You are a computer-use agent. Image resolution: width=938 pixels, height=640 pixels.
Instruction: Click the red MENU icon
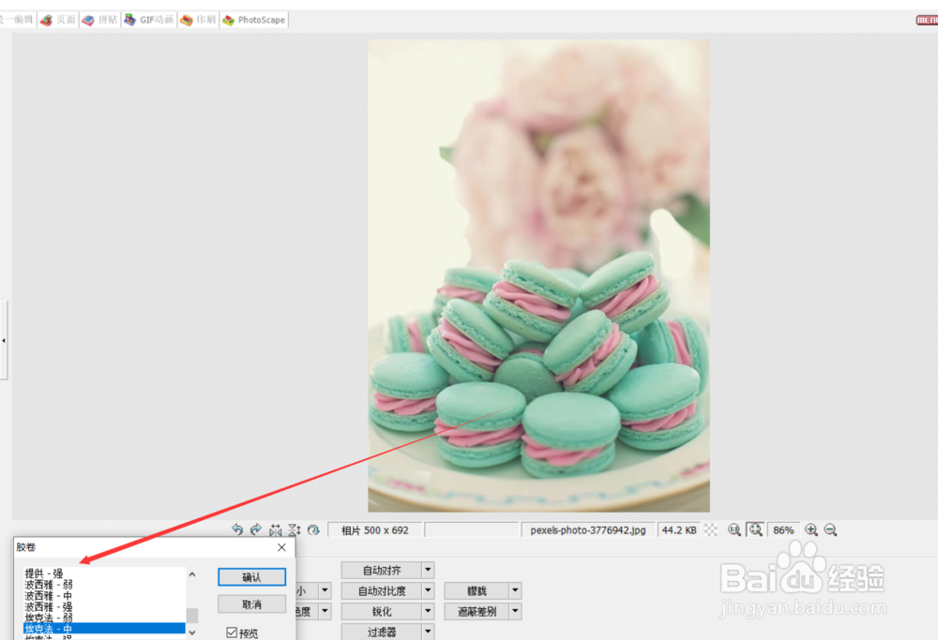(x=927, y=20)
